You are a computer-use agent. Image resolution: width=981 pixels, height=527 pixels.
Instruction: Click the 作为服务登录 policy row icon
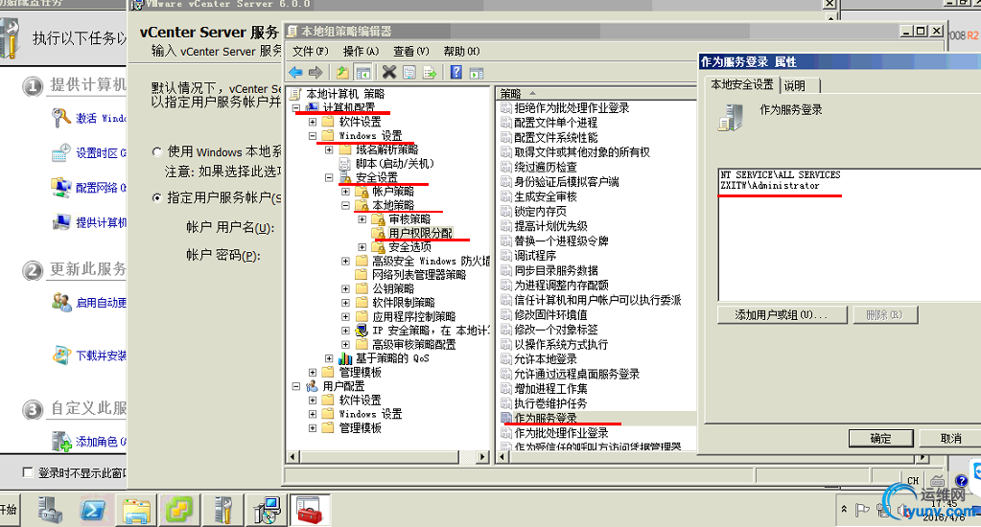506,418
